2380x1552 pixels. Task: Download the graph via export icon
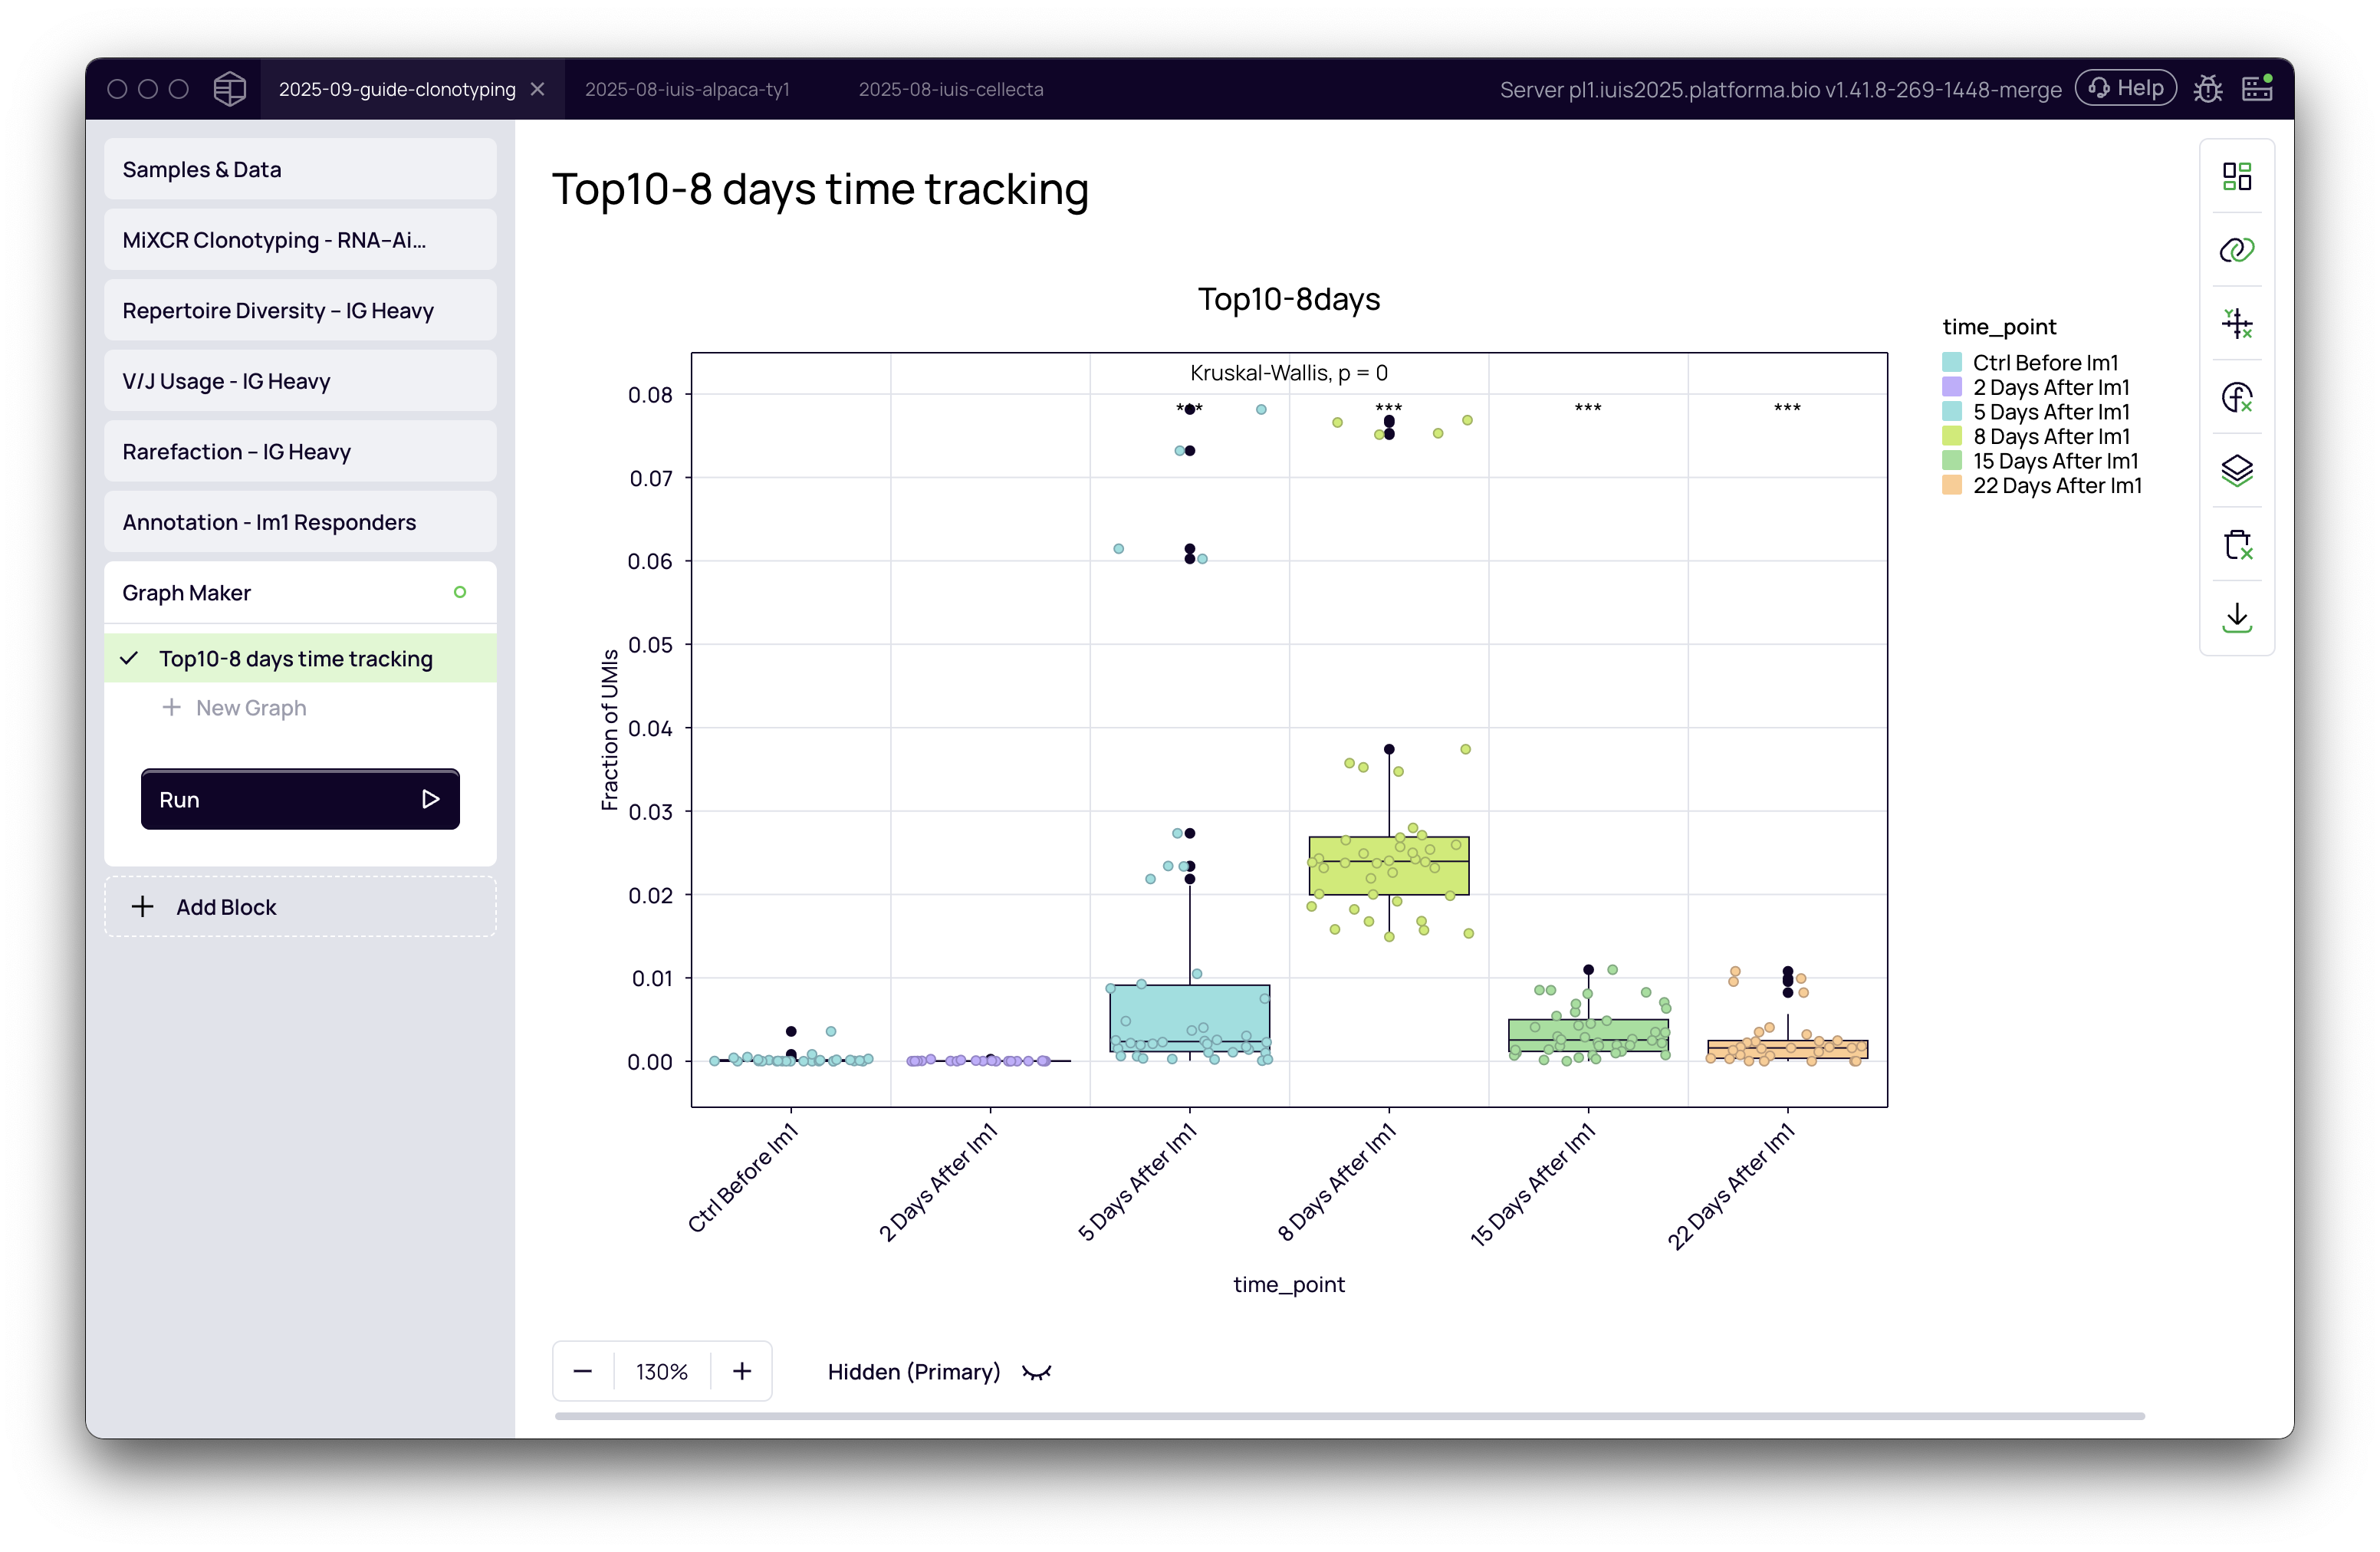pos(2236,617)
